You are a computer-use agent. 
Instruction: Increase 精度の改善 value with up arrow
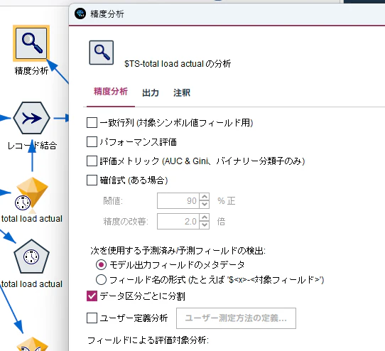pos(205,217)
